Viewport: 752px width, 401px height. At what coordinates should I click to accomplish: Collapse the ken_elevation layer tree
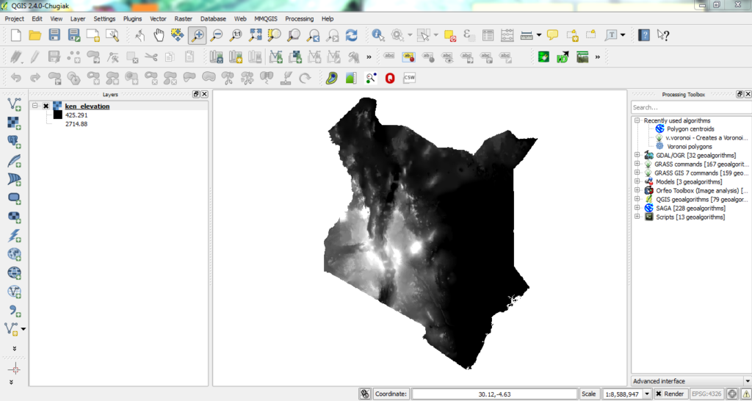pyautogui.click(x=35, y=106)
